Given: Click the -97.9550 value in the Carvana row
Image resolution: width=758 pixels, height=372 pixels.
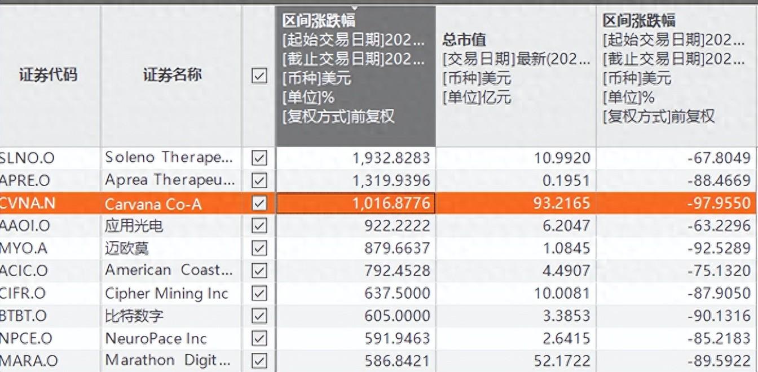Looking at the screenshot, I should click(x=719, y=203).
